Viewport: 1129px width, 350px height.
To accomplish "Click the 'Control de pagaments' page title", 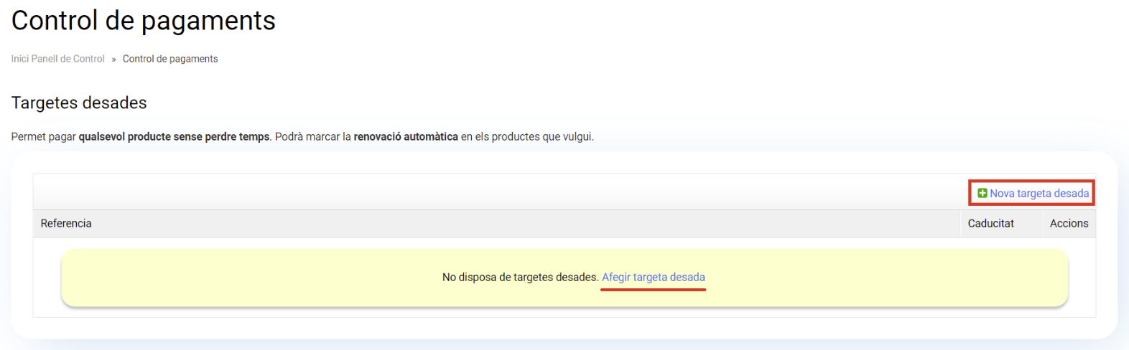I will tap(143, 21).
